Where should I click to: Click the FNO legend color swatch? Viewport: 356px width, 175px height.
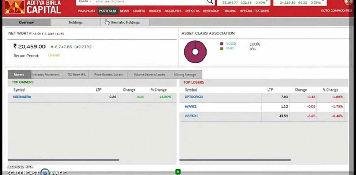[221, 49]
